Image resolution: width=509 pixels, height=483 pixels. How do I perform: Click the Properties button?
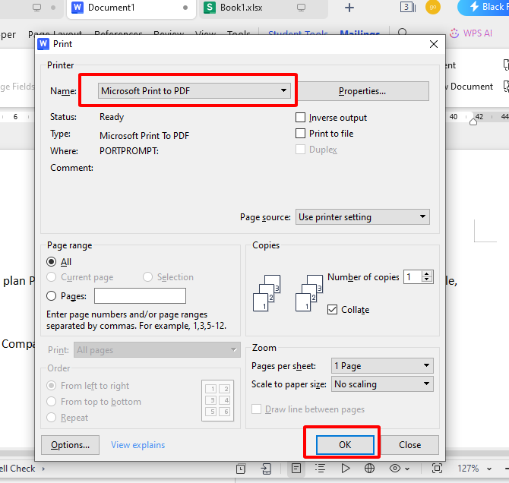pyautogui.click(x=362, y=91)
